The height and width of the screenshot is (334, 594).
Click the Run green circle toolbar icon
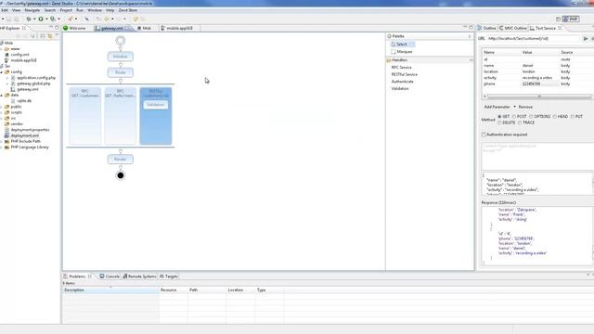click(x=41, y=19)
